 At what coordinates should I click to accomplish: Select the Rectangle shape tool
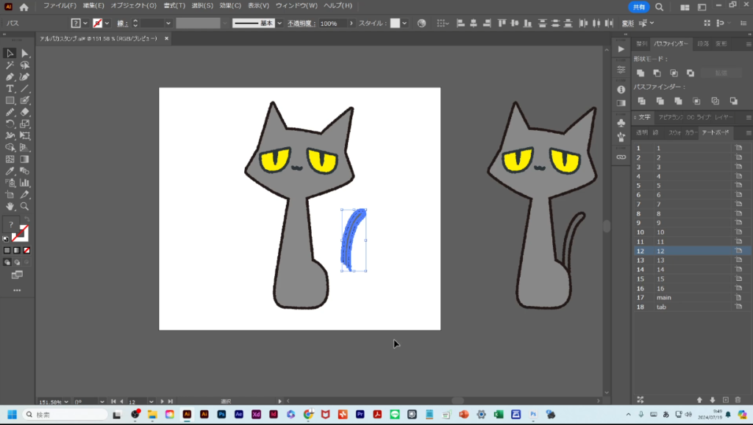[10, 100]
